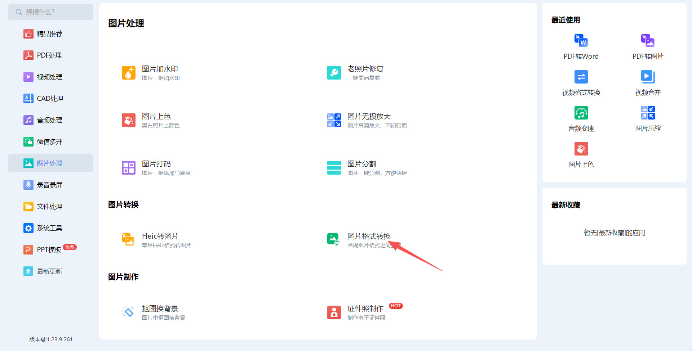The image size is (692, 351).
Task: Click the 最近使用 heading
Action: (566, 20)
